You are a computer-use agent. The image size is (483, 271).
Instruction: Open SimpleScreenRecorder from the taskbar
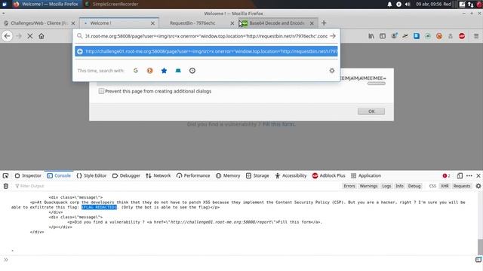pos(112,4)
